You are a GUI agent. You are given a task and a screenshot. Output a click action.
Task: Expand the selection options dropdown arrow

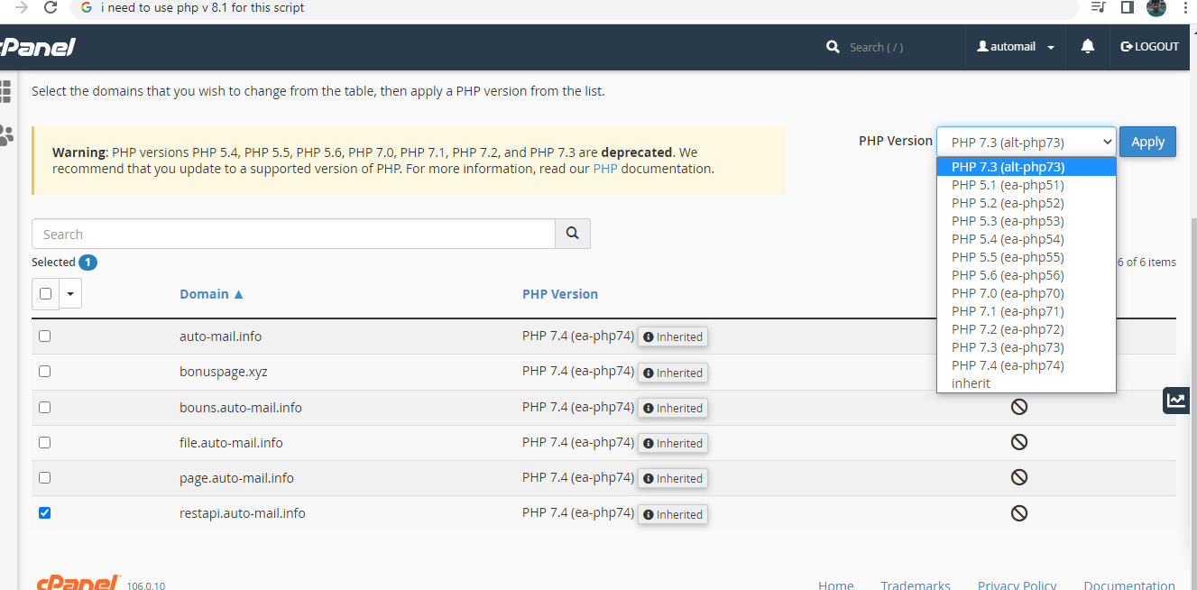[70, 294]
